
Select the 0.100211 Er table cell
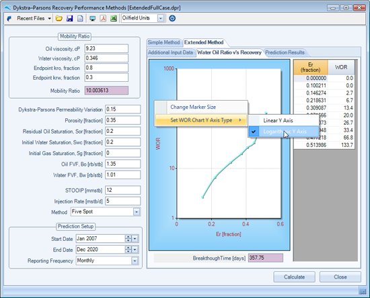pos(311,85)
